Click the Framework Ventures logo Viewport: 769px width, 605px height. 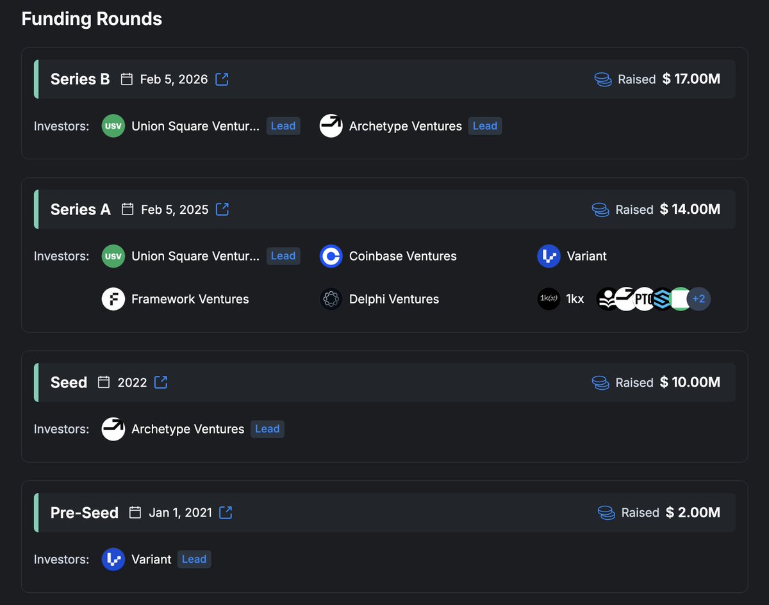pos(113,299)
